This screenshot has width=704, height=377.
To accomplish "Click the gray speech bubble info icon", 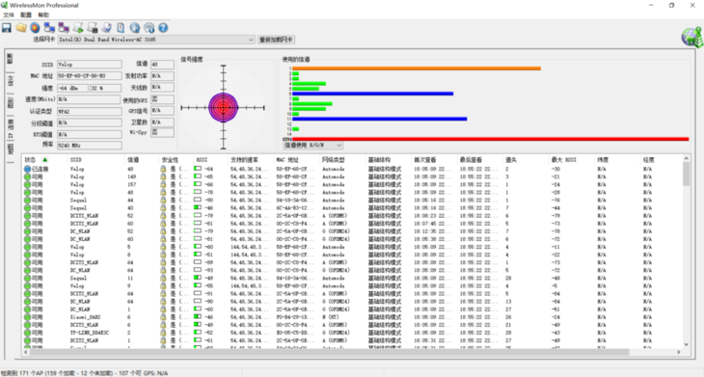I will pyautogui.click(x=149, y=28).
